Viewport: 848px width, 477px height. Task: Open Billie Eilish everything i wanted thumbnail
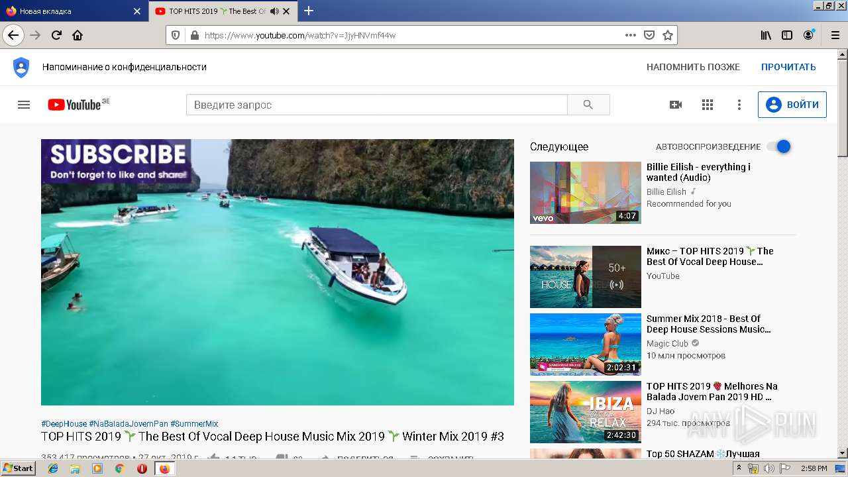[x=586, y=193]
